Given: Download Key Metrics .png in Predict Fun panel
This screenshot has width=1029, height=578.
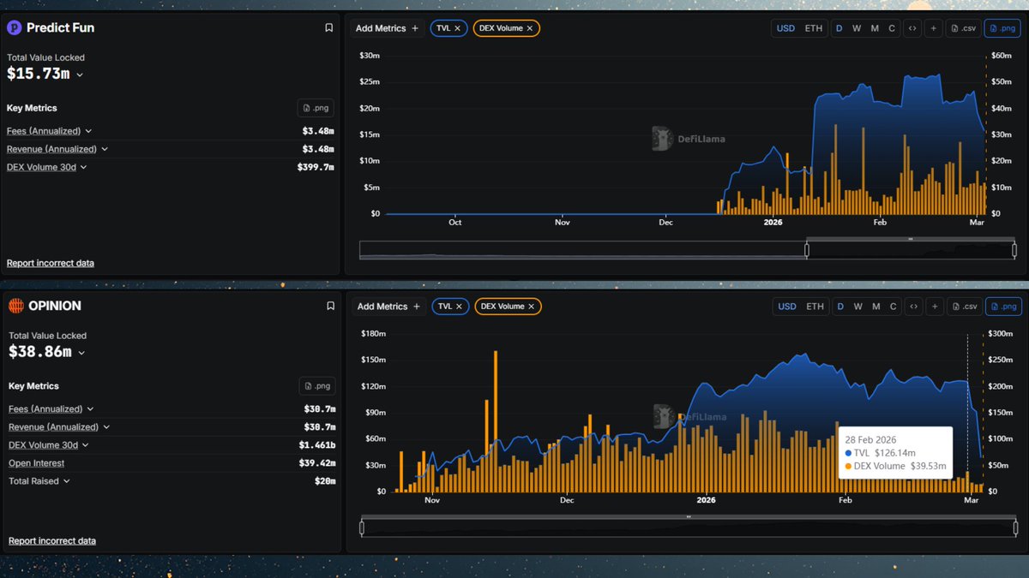Looking at the screenshot, I should 316,108.
